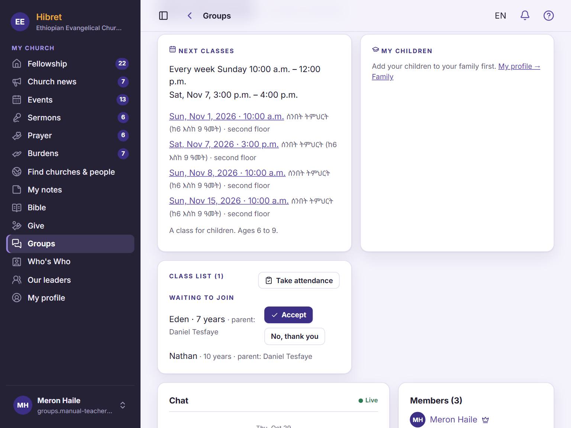Open the Sermons section

[x=70, y=117]
